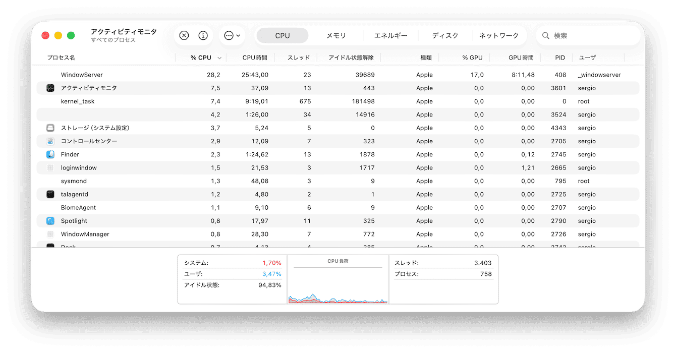The height and width of the screenshot is (353, 676).
Task: Click the 検索 search field
Action: click(588, 36)
